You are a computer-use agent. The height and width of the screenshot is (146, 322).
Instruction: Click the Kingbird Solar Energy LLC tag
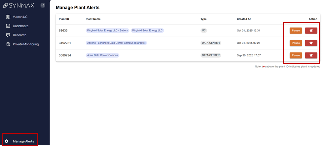coord(147,31)
